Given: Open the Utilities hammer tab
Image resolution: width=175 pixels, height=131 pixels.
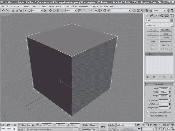Looking at the screenshot, I should coord(171,16).
